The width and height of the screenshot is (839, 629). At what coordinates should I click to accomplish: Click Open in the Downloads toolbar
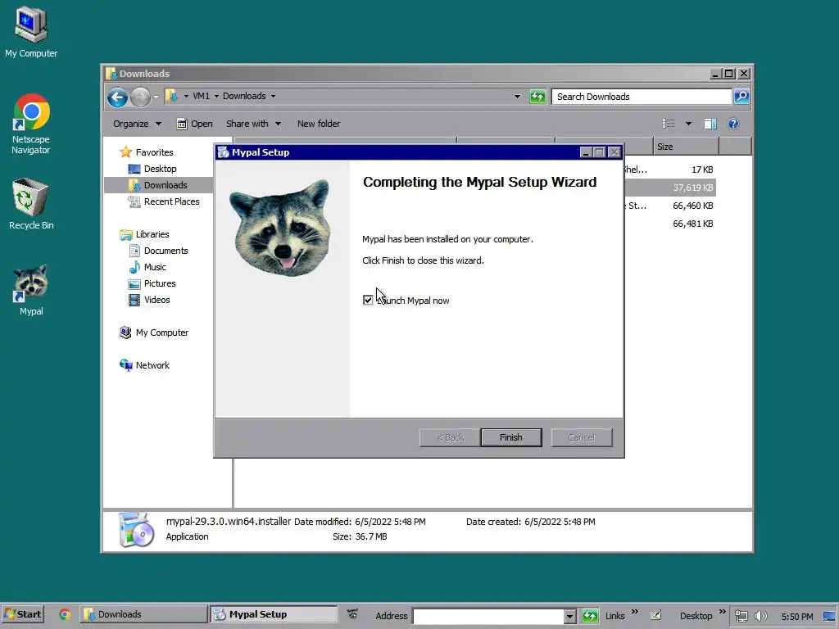[195, 124]
